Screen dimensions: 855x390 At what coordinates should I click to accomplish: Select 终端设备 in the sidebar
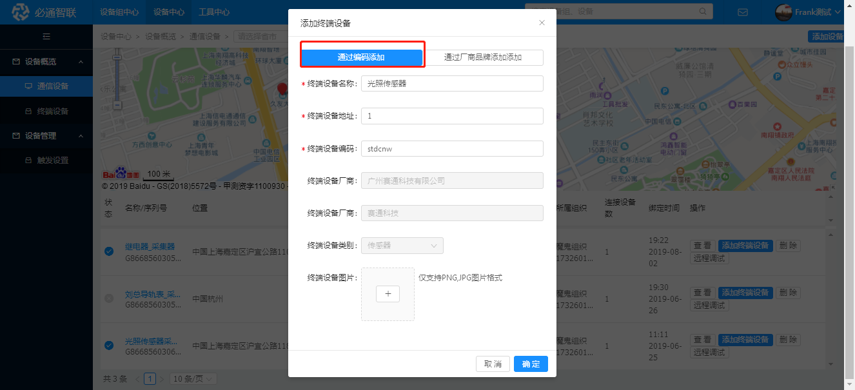pyautogui.click(x=52, y=112)
